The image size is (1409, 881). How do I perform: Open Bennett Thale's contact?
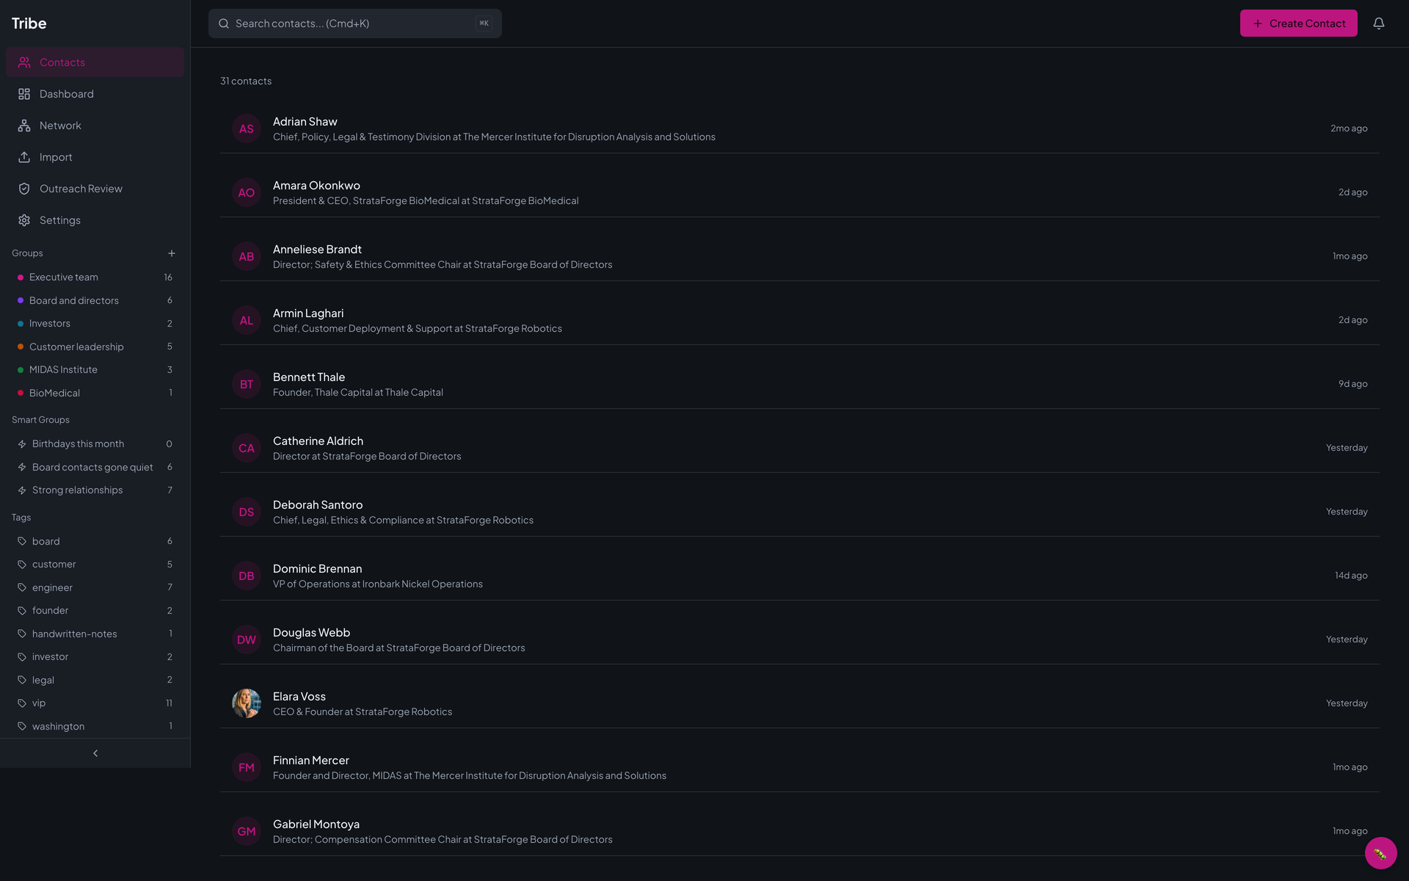(800, 384)
